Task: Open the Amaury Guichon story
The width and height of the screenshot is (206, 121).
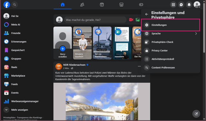Action: point(82,43)
